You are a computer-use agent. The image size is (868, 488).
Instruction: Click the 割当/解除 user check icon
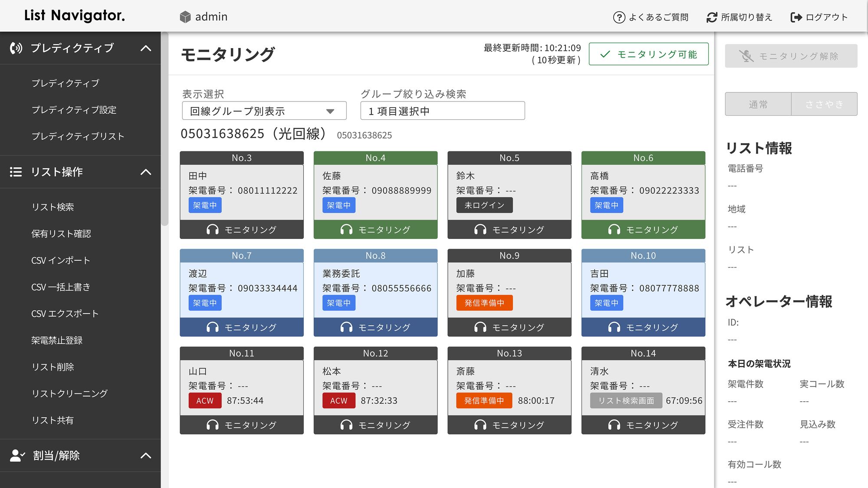coord(17,455)
